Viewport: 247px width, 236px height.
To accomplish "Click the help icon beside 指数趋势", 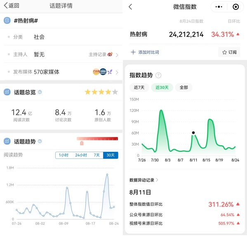I will tap(158, 76).
